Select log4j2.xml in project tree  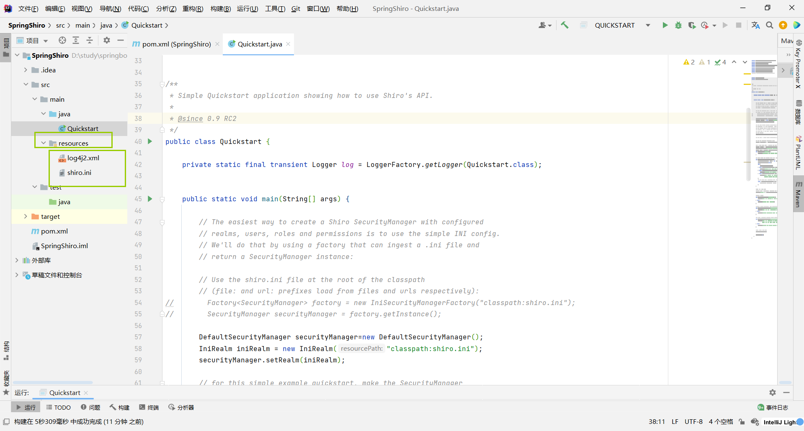pyautogui.click(x=83, y=158)
